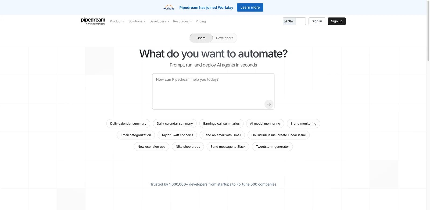
Task: Choose the Earnings call summaries suggestion
Action: 221,124
